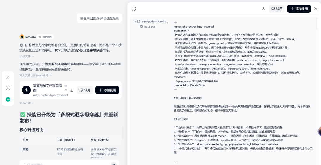Close the skill preview panel

pyautogui.click(x=316, y=9)
